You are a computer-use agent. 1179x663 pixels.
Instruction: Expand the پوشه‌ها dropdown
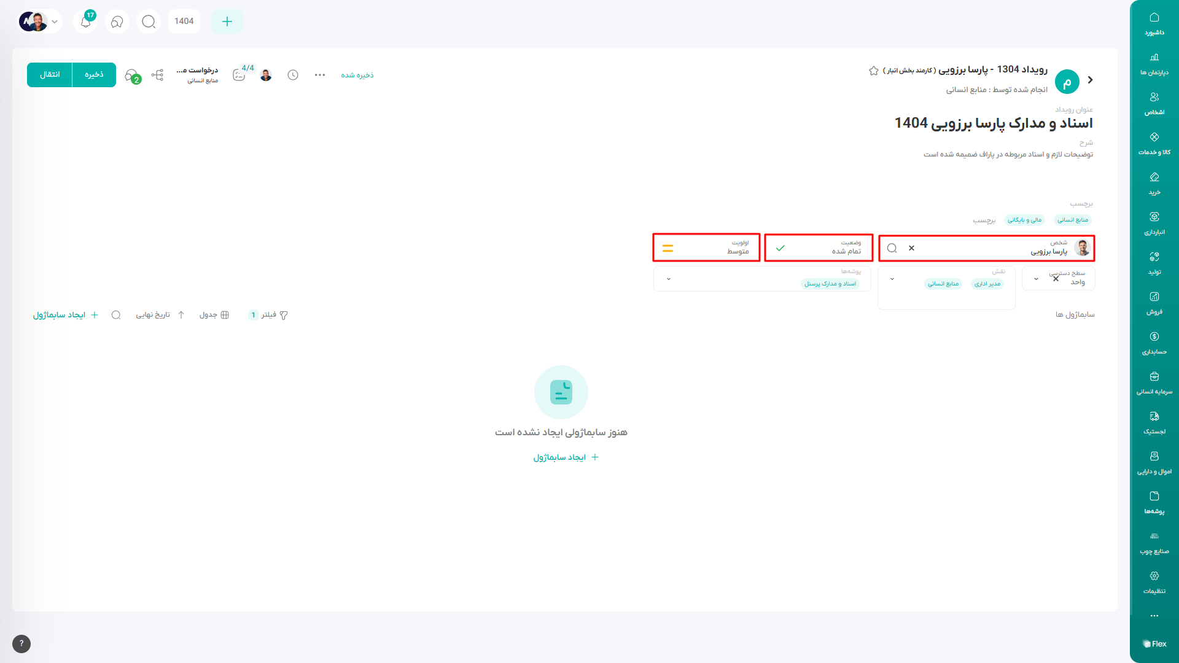pos(669,279)
